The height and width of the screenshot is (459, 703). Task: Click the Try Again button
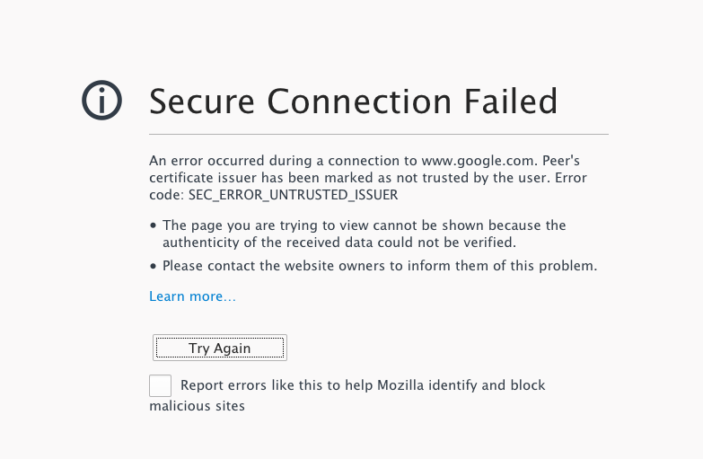tap(220, 348)
